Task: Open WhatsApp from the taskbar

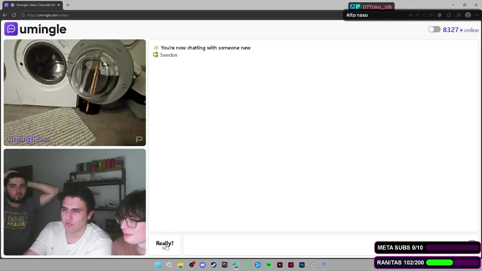Action: 247,265
